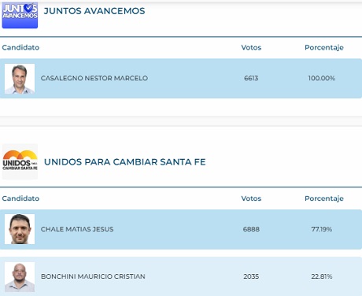Sort by Votos in Unidos table
The height and width of the screenshot is (296, 362).
tap(251, 198)
